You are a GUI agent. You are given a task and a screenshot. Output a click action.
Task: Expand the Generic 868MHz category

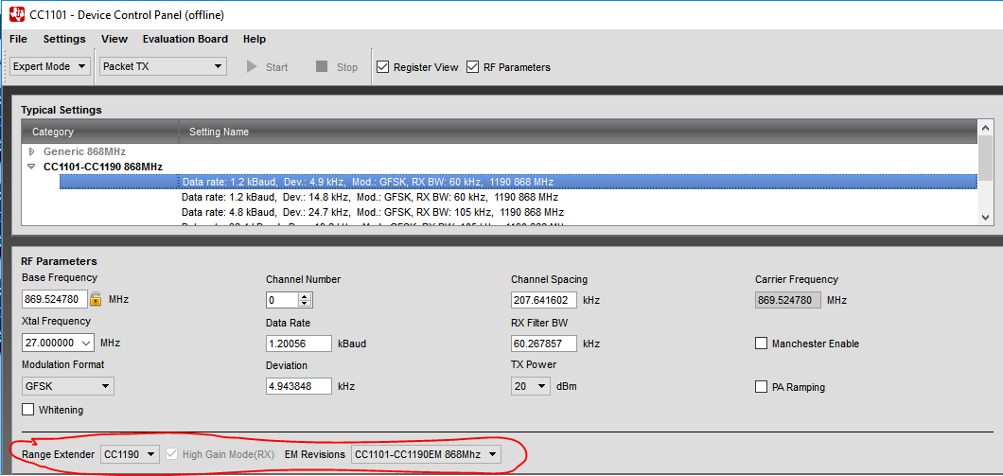point(32,151)
